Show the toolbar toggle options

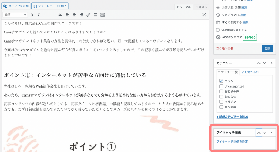tap(103, 15)
